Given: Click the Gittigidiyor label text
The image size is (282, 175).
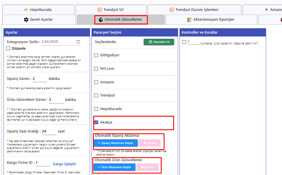Looking at the screenshot, I should click(110, 55).
